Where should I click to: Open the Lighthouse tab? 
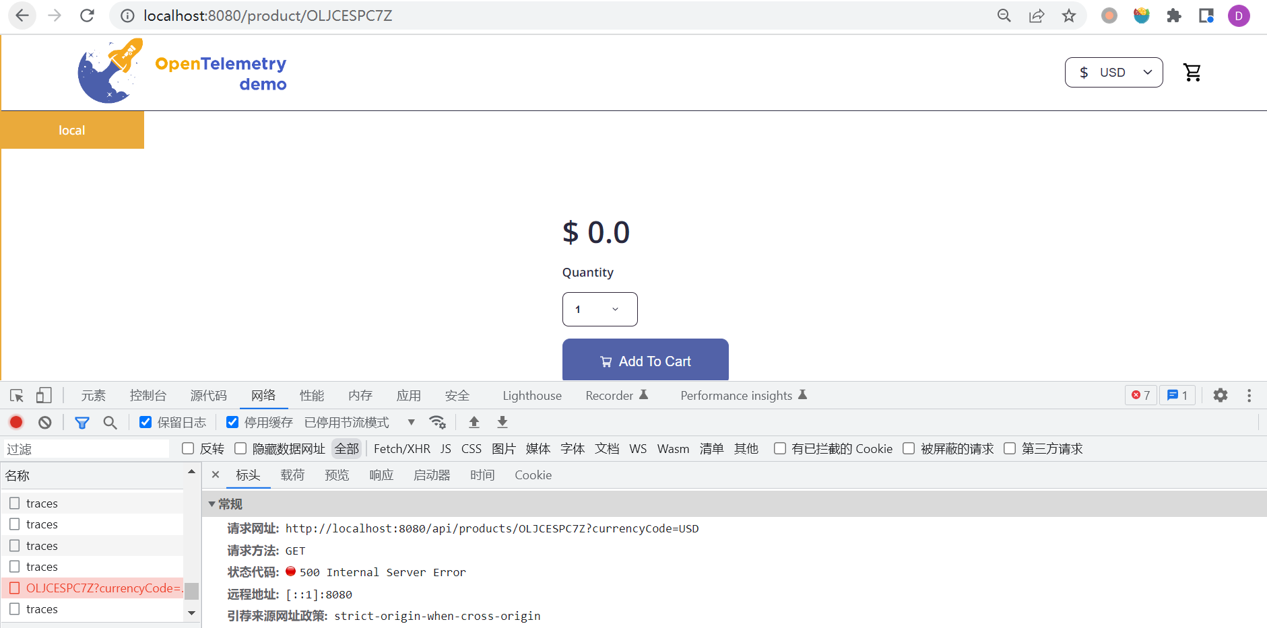click(x=532, y=395)
